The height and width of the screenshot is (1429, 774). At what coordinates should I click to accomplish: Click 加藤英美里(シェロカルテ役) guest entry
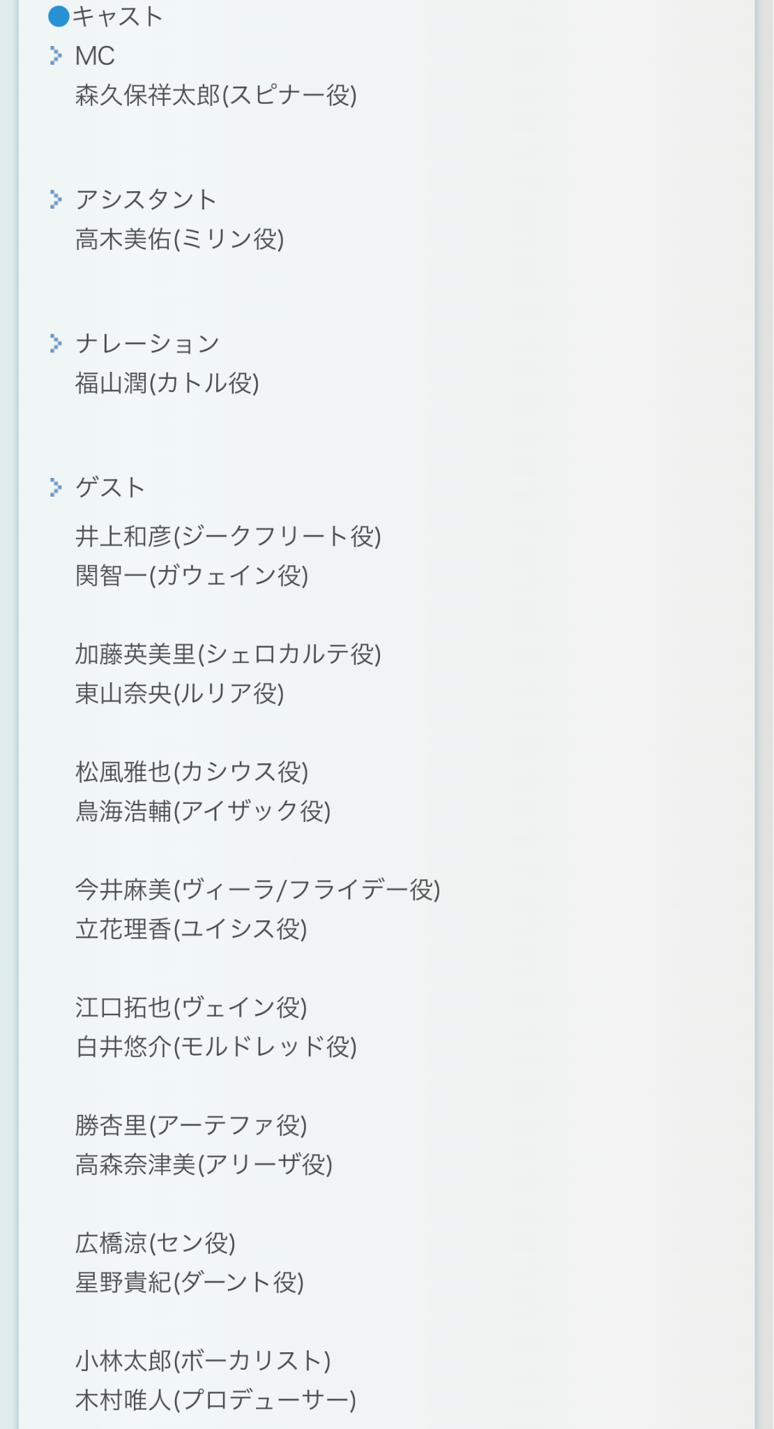pos(229,654)
